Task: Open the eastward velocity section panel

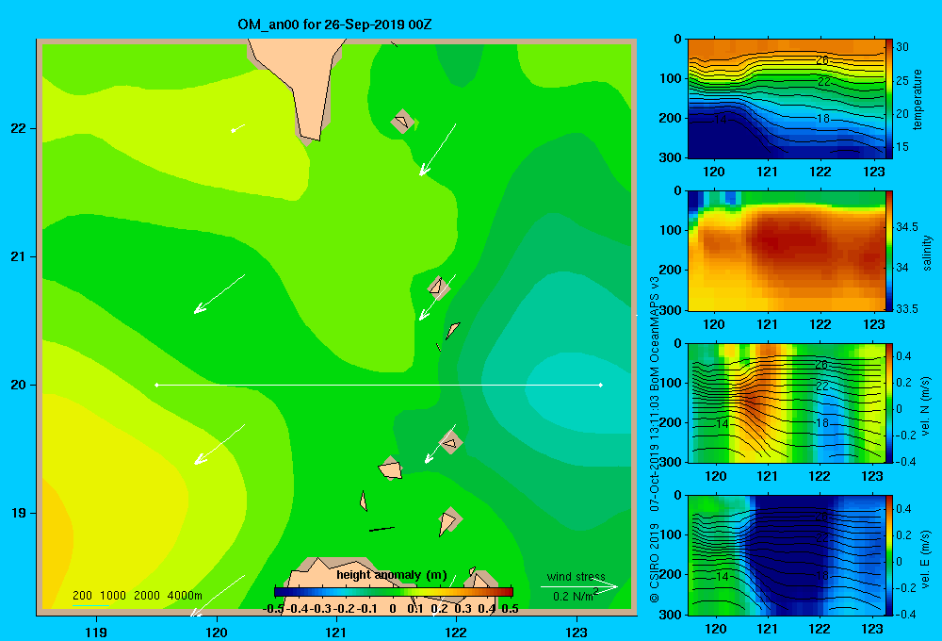Action: pyautogui.click(x=786, y=555)
